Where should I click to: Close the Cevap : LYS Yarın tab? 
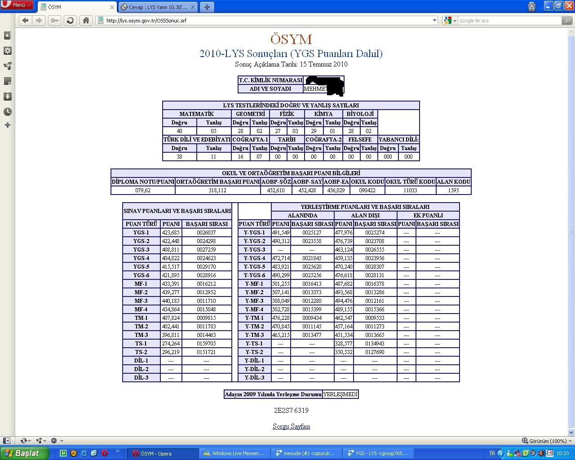pyautogui.click(x=193, y=7)
